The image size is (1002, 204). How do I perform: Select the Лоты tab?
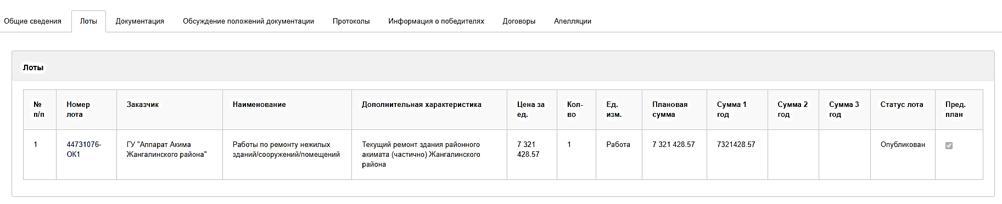tap(88, 21)
